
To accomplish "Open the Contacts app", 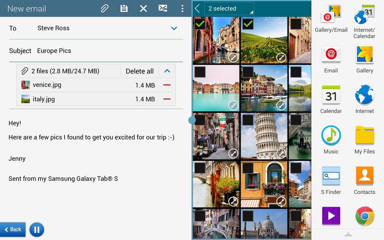I will tap(365, 180).
